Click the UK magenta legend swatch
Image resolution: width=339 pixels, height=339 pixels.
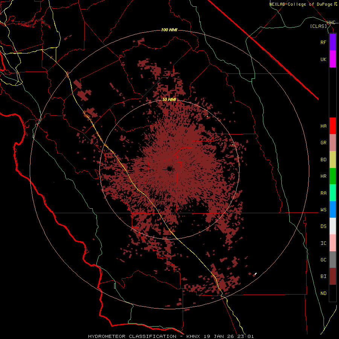333,59
